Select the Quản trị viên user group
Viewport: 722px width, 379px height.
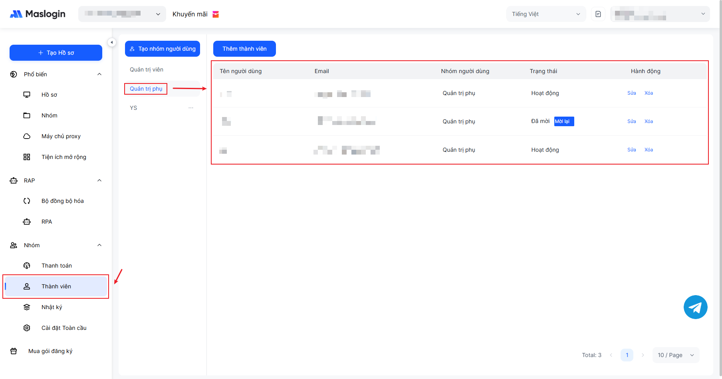click(147, 69)
